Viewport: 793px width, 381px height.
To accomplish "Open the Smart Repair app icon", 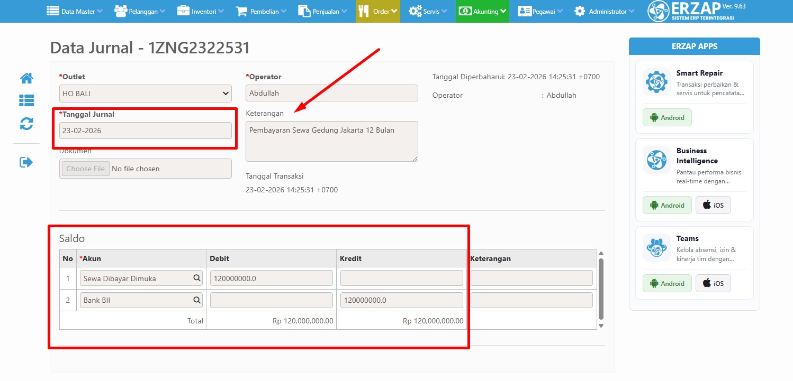I will (656, 82).
